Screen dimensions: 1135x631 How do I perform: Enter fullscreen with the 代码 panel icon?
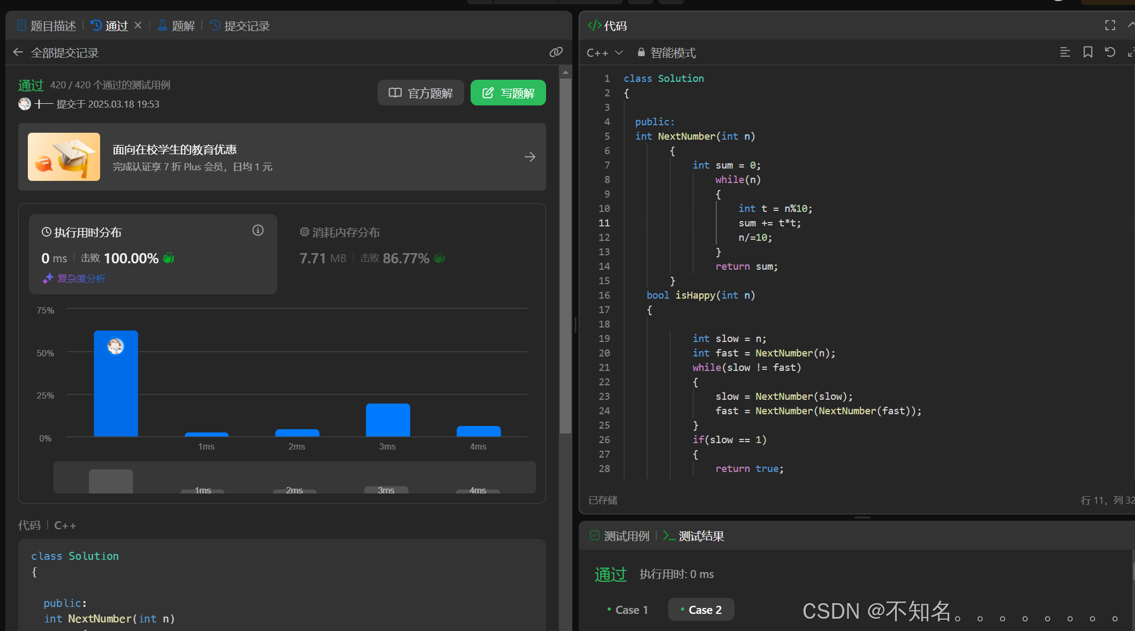click(x=1110, y=25)
